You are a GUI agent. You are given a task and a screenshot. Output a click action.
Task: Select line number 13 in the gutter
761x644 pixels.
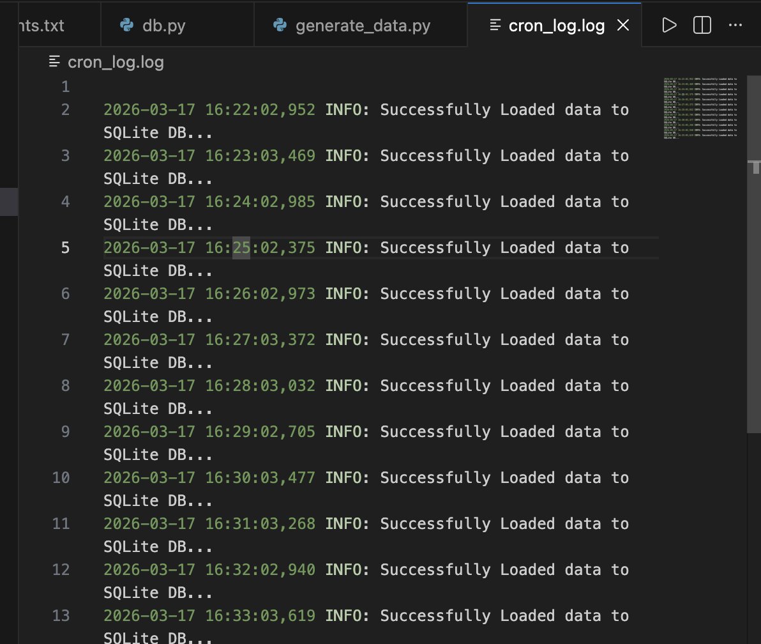tap(61, 616)
